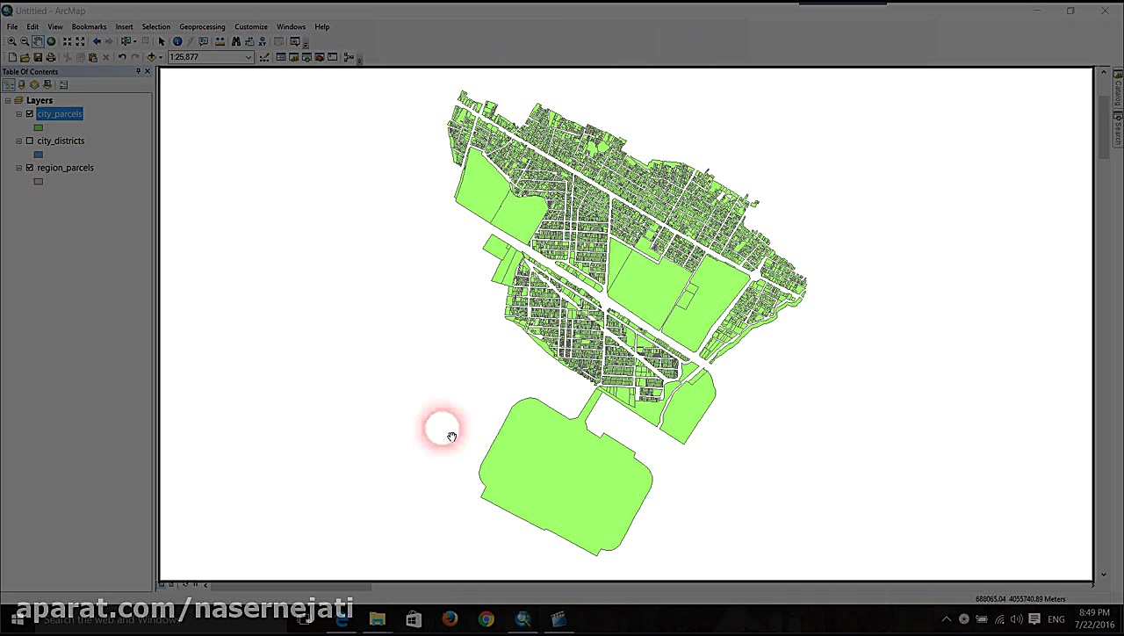Viewport: 1124px width, 636px height.
Task: Open the Bookmarks menu
Action: pos(89,26)
